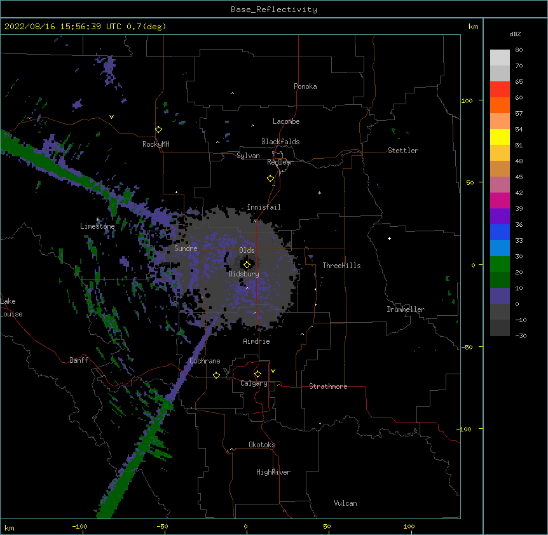Click the Vulcan label
This screenshot has width=548, height=535.
(x=345, y=503)
